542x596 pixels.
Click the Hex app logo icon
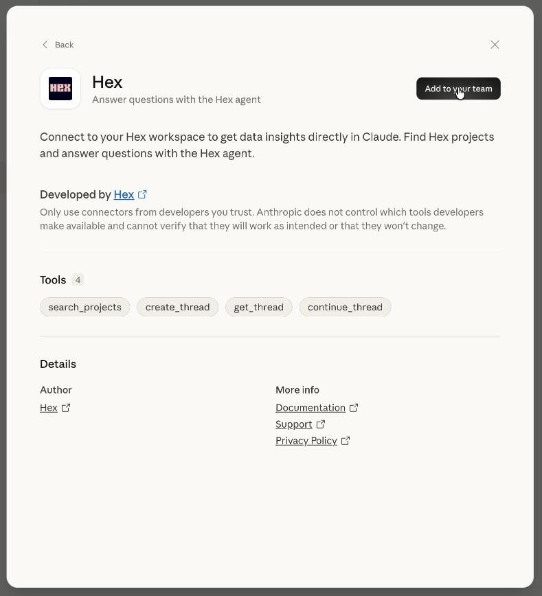coord(60,89)
